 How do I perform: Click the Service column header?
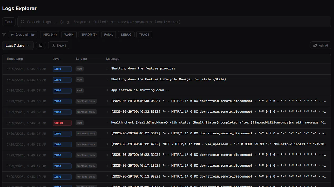pos(81,59)
